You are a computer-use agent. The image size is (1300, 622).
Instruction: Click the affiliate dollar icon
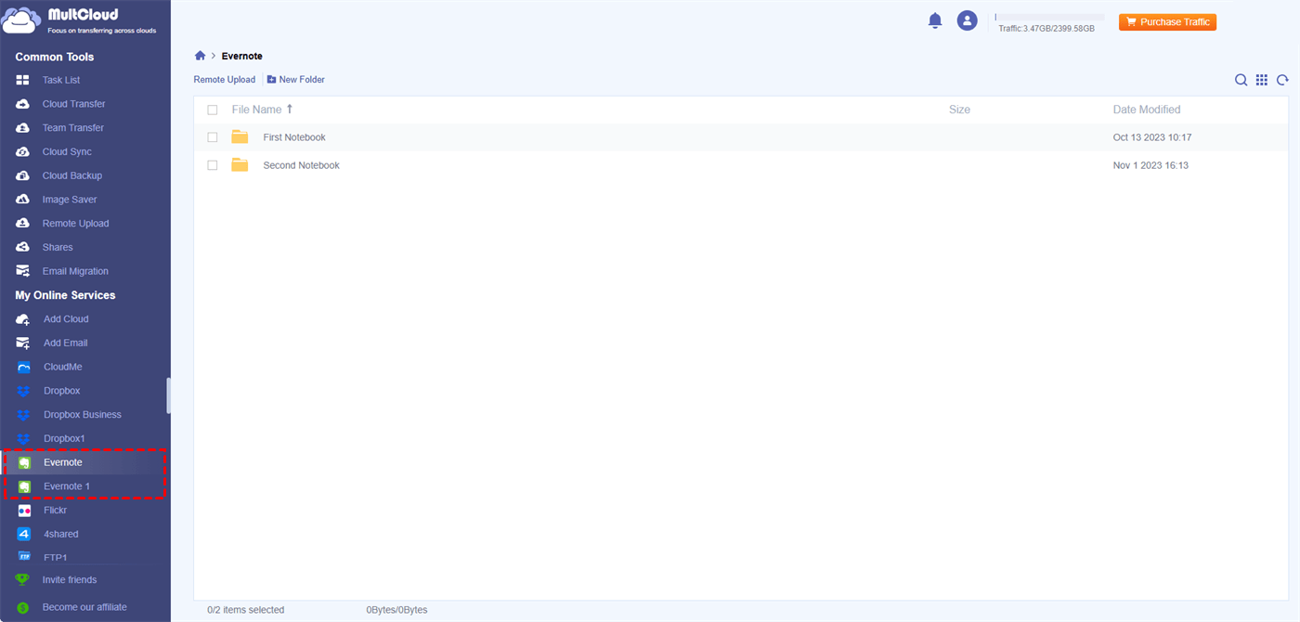coord(23,608)
